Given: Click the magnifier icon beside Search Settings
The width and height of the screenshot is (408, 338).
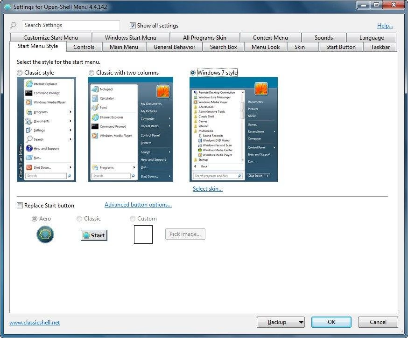Looking at the screenshot, I should click(x=13, y=26).
